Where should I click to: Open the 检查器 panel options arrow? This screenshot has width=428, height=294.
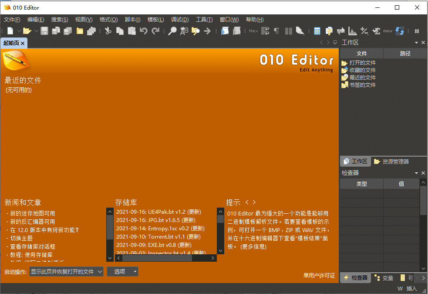416,173
